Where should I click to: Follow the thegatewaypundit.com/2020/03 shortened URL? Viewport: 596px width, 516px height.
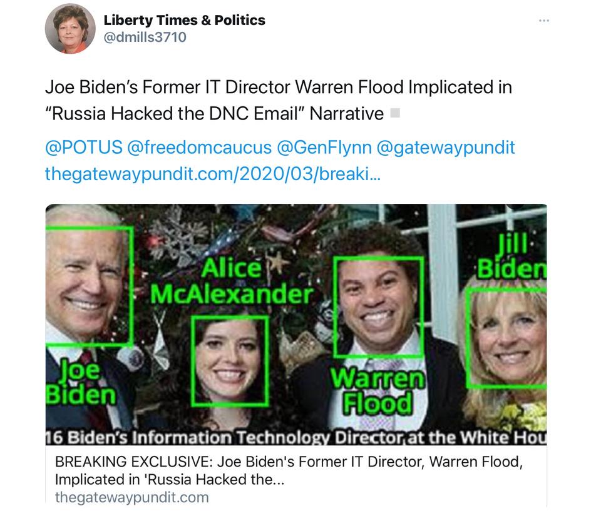213,174
